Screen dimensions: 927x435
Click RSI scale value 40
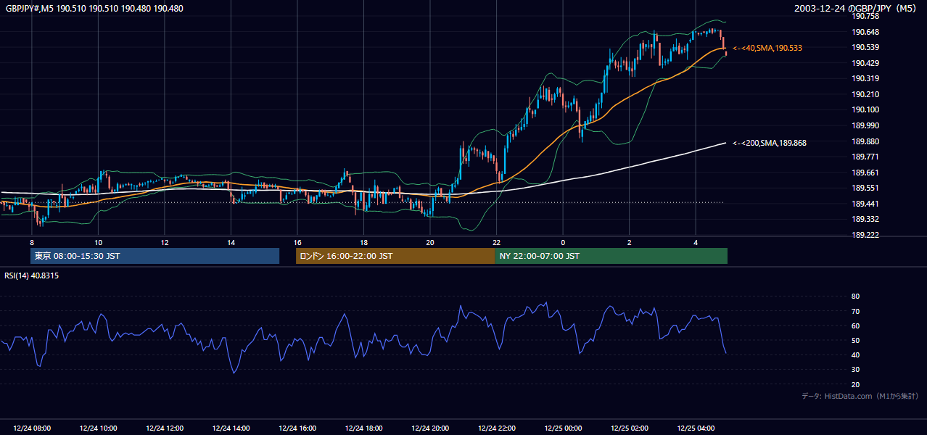(855, 355)
